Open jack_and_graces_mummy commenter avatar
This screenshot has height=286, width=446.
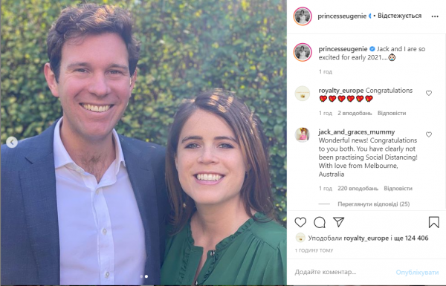pyautogui.click(x=303, y=134)
